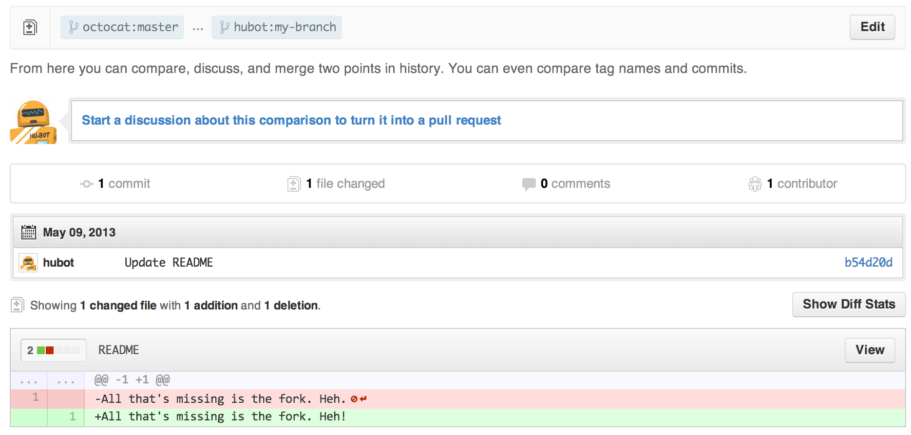Screen dimensions: 911x435
Task: Click the comments speech bubble icon
Action: (x=529, y=184)
